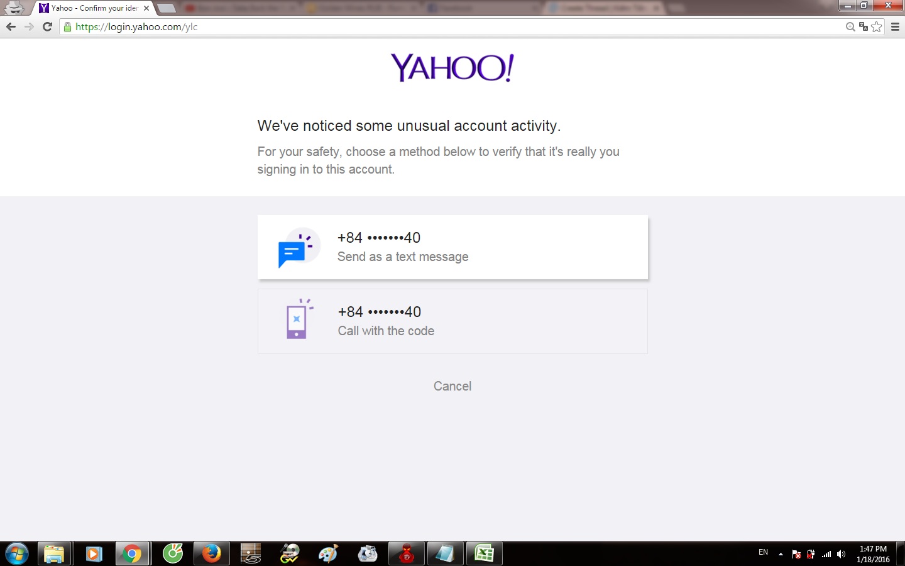Open Notepad from the taskbar
The image size is (905, 566).
pos(445,554)
